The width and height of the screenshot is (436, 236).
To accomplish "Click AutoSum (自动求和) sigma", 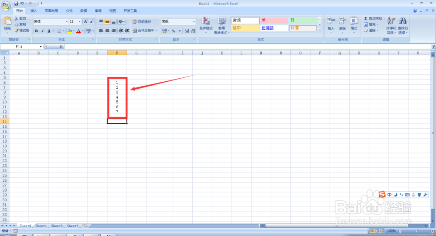I will 366,18.
